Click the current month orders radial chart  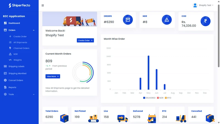click(x=83, y=72)
